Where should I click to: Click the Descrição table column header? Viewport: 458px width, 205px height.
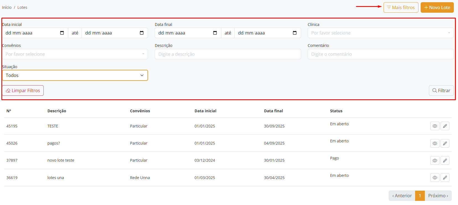point(57,111)
